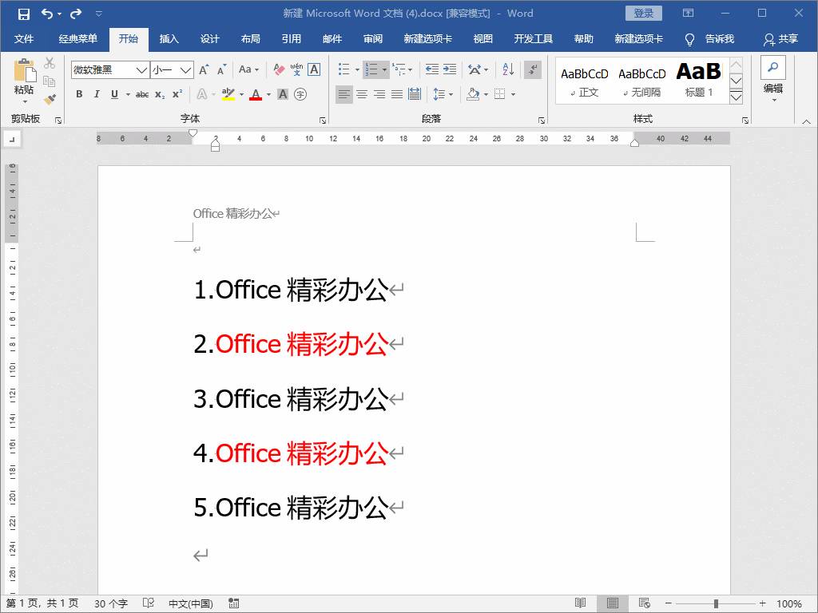Click the enclosed character 字 icon
818x613 pixels.
[300, 94]
